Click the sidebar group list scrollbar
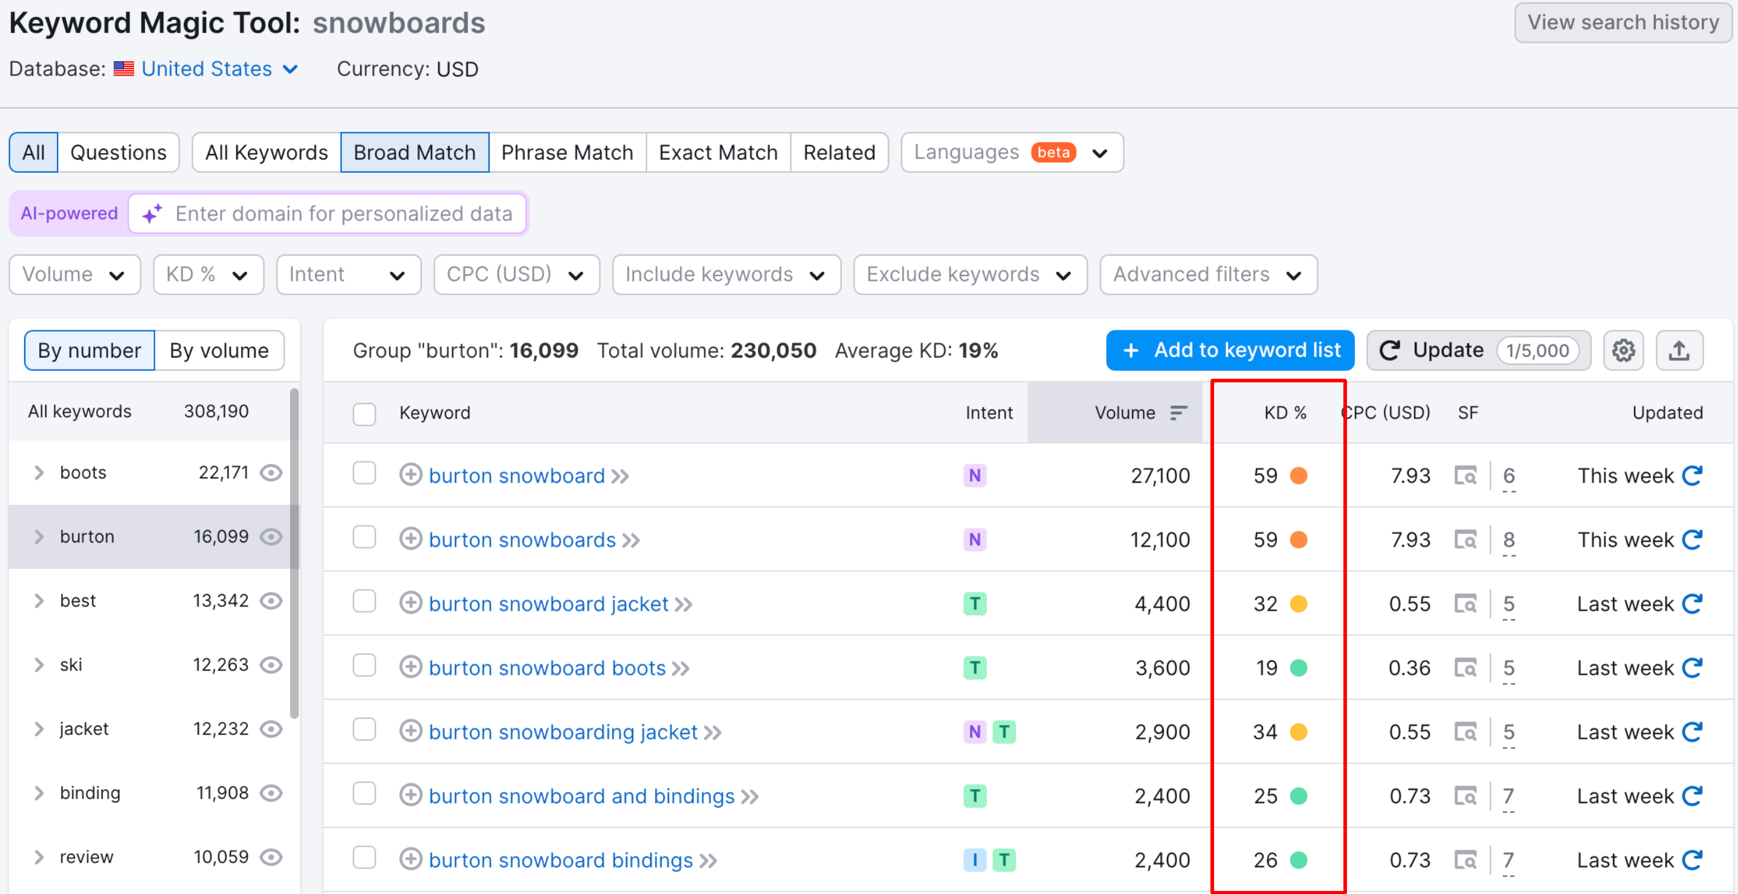The width and height of the screenshot is (1738, 894). (294, 553)
